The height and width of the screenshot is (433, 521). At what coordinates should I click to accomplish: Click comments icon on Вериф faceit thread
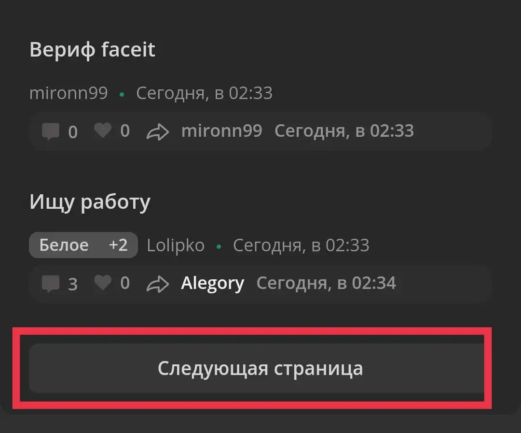click(x=51, y=131)
